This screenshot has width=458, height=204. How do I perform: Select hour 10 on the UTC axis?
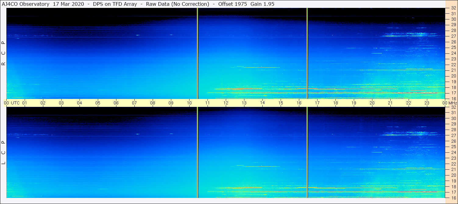click(x=189, y=103)
